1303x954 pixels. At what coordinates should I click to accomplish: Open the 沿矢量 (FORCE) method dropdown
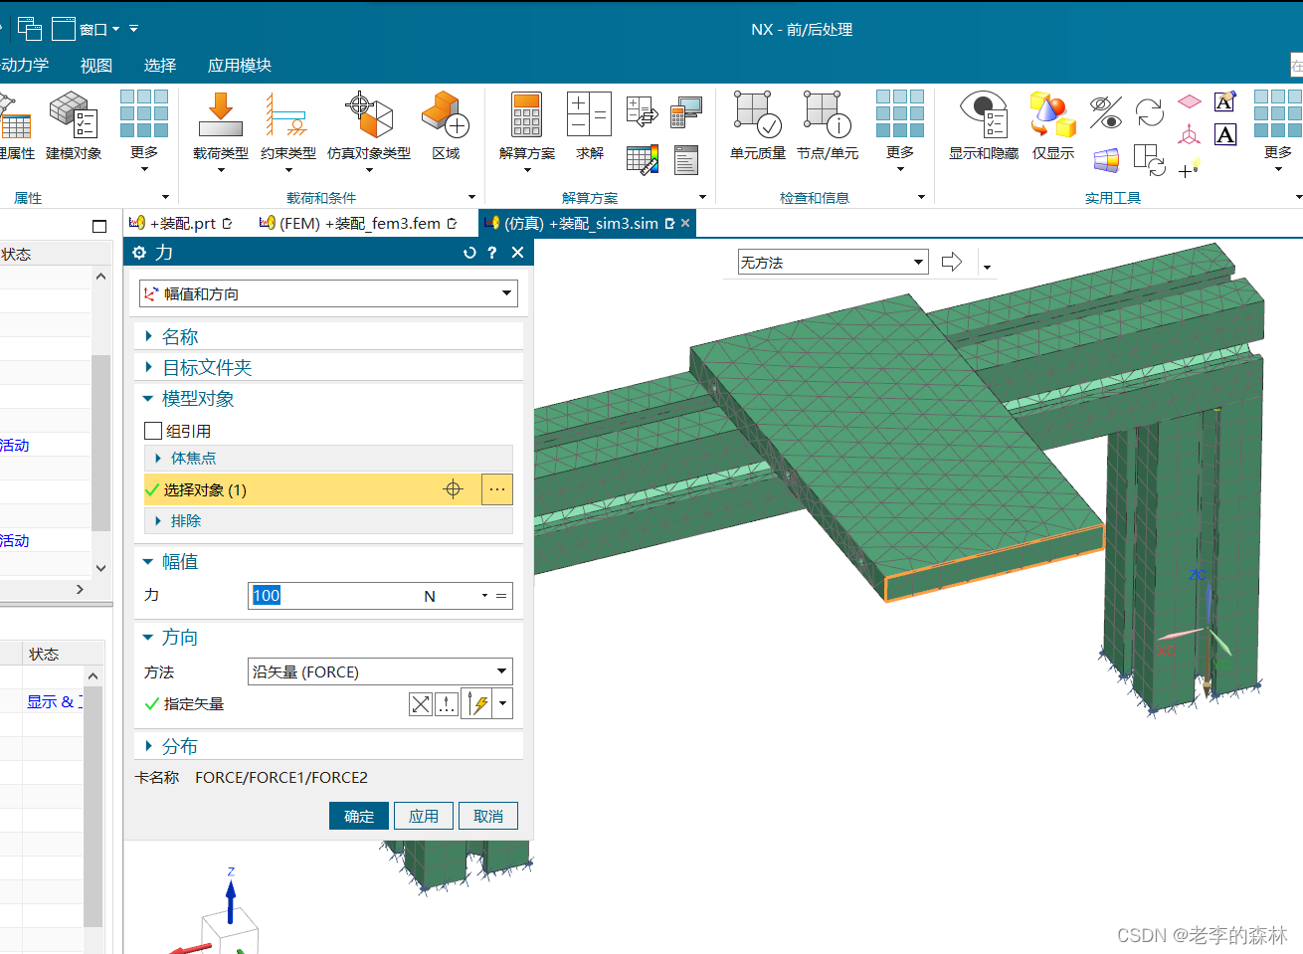tap(380, 671)
